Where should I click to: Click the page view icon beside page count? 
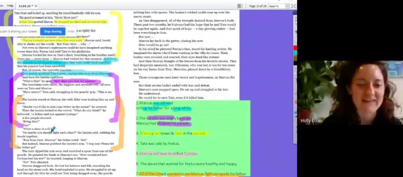click(x=239, y=6)
